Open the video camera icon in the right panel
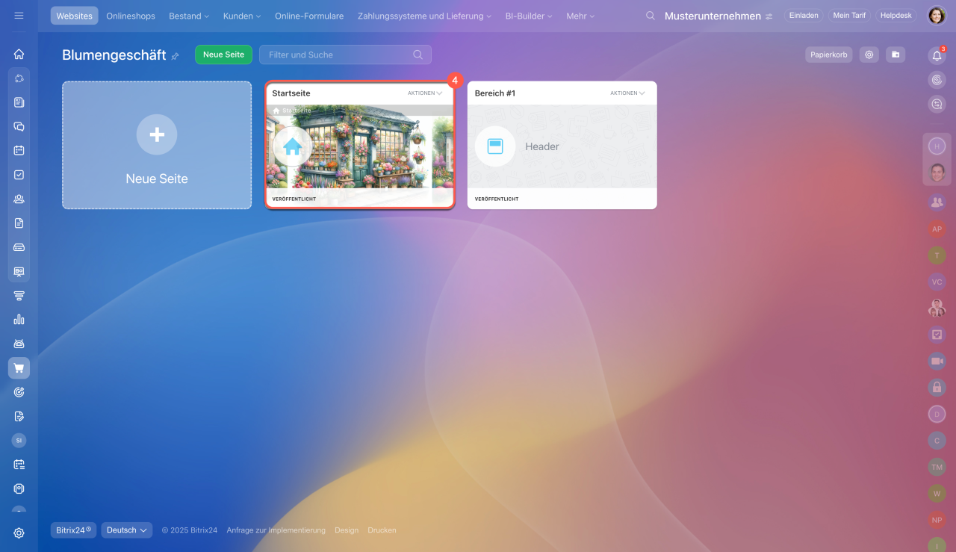The width and height of the screenshot is (956, 552). coord(937,361)
